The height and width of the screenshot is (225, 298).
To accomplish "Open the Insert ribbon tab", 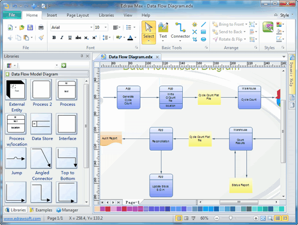I will coord(52,15).
